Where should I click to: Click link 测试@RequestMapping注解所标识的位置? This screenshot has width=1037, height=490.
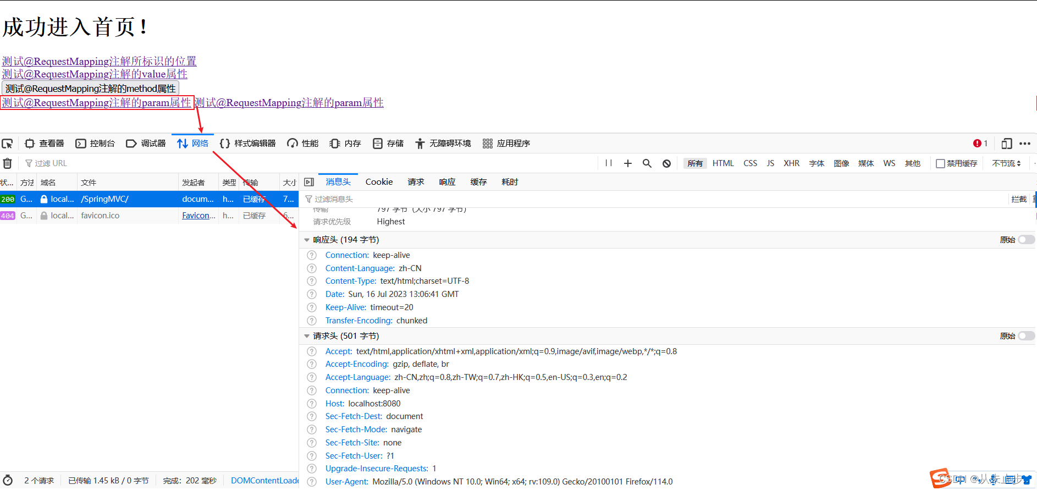tap(100, 61)
